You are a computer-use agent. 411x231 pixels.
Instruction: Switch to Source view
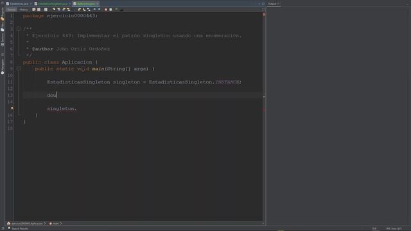[x=12, y=10]
